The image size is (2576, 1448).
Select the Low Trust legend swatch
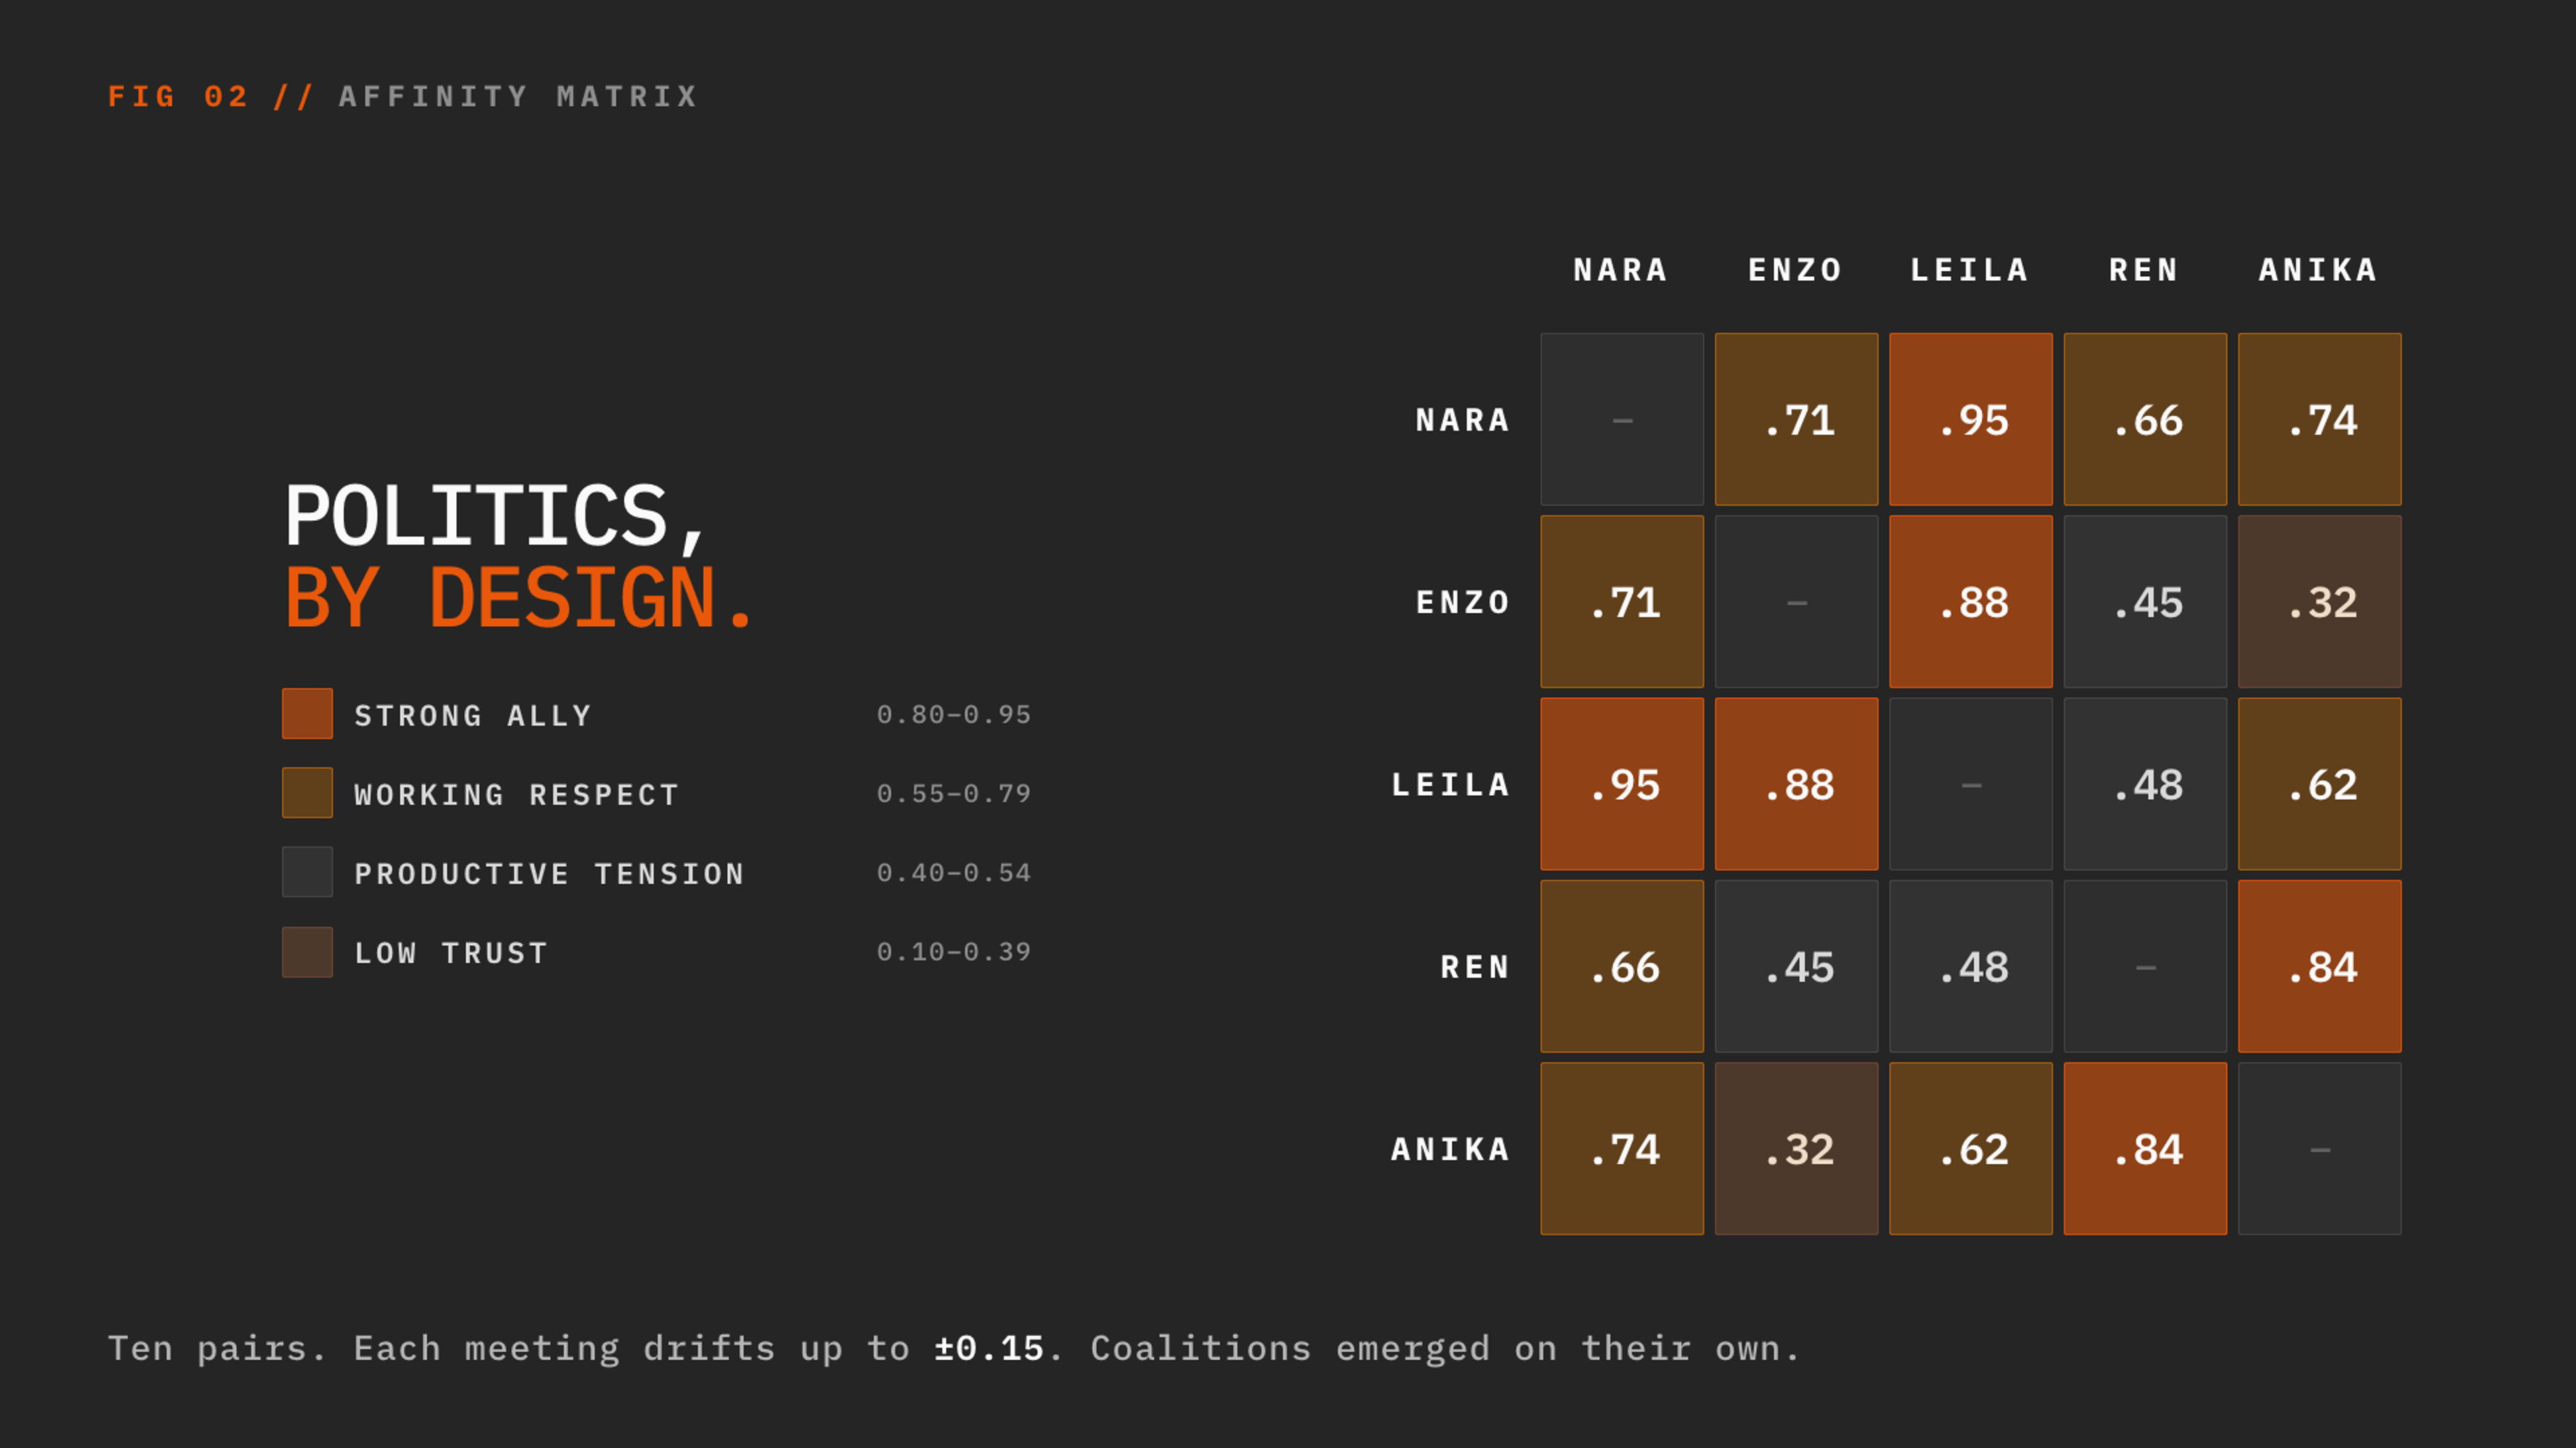pos(307,951)
